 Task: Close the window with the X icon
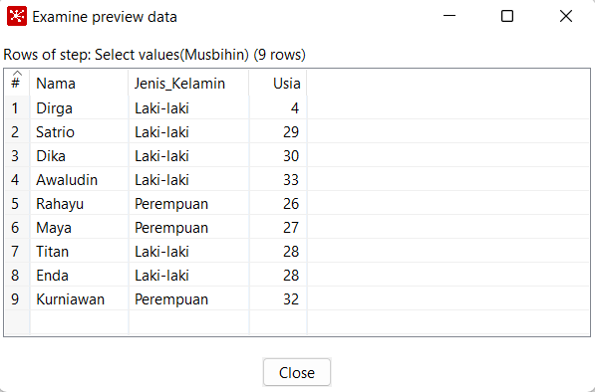click(x=566, y=16)
